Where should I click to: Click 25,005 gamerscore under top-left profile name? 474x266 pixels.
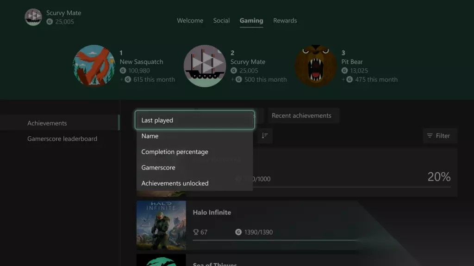coord(64,22)
